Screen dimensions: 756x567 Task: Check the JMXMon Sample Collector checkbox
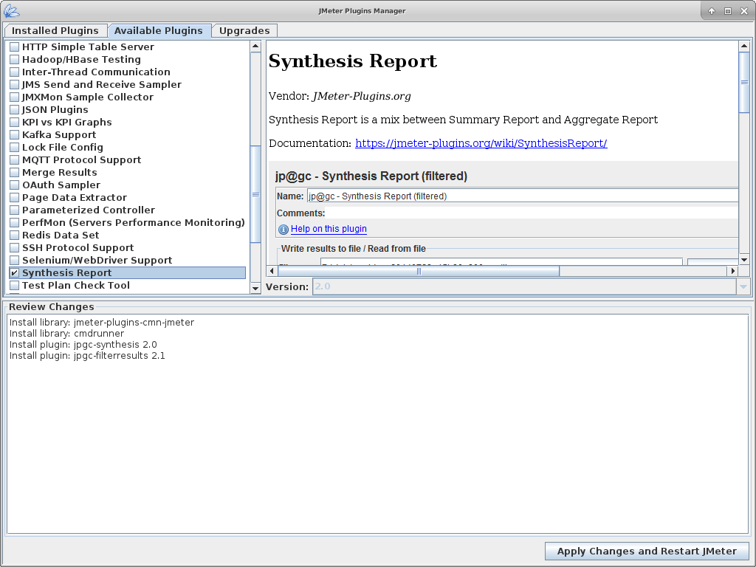click(x=15, y=97)
